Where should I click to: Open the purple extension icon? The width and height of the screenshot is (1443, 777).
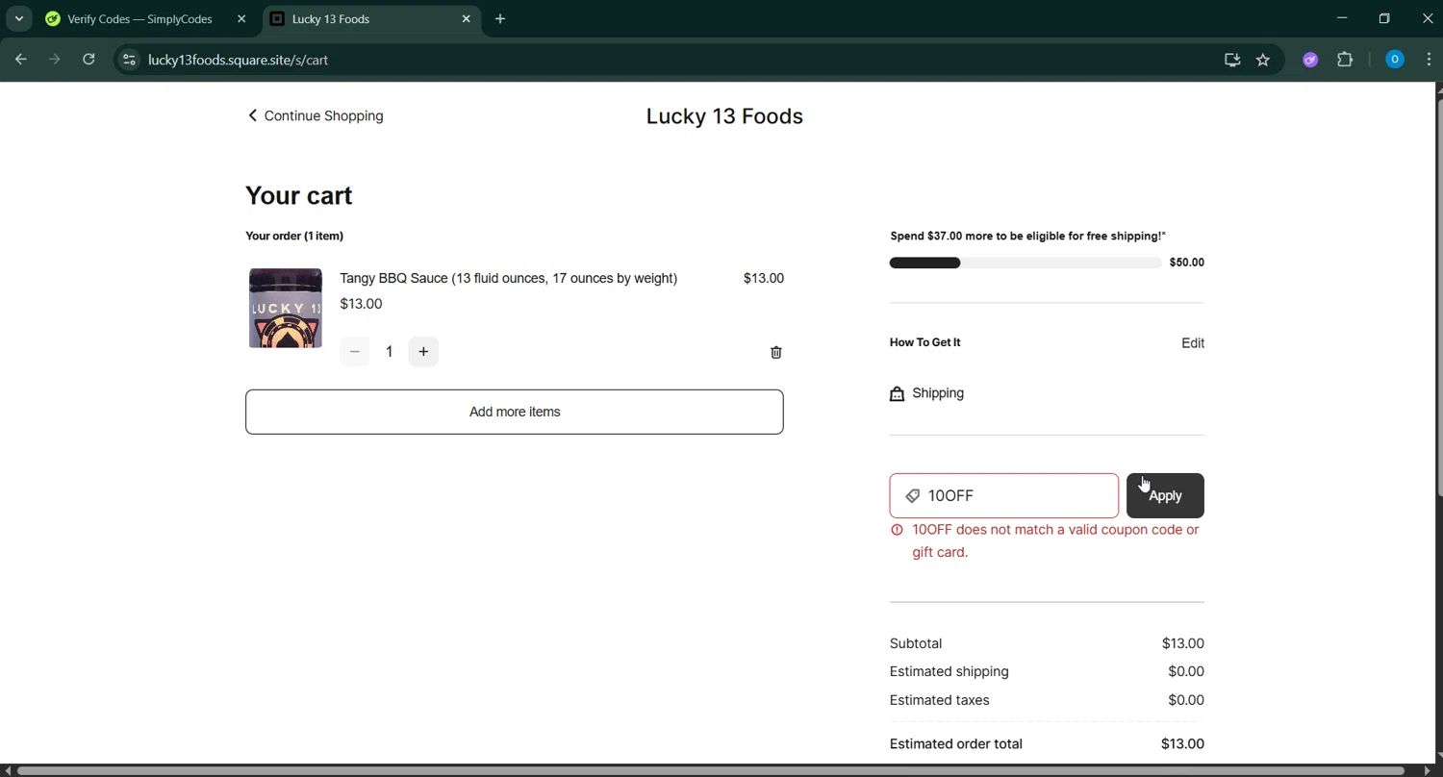point(1310,60)
